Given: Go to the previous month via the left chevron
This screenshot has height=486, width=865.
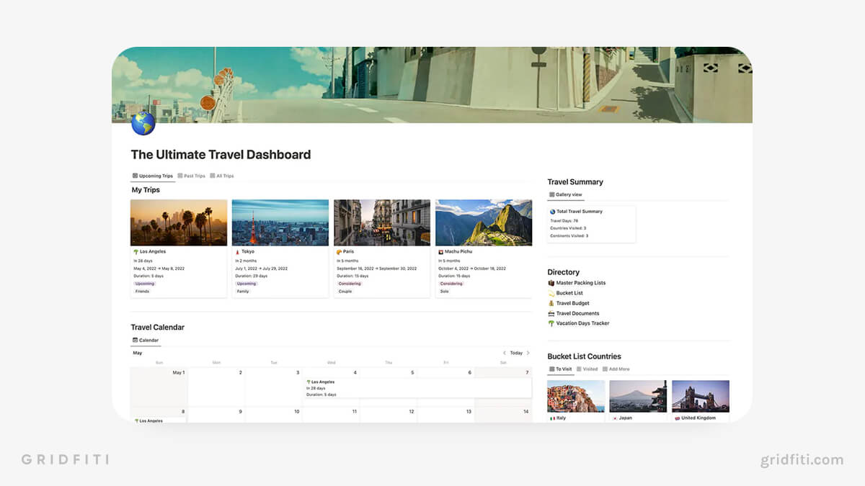Looking at the screenshot, I should tap(505, 353).
